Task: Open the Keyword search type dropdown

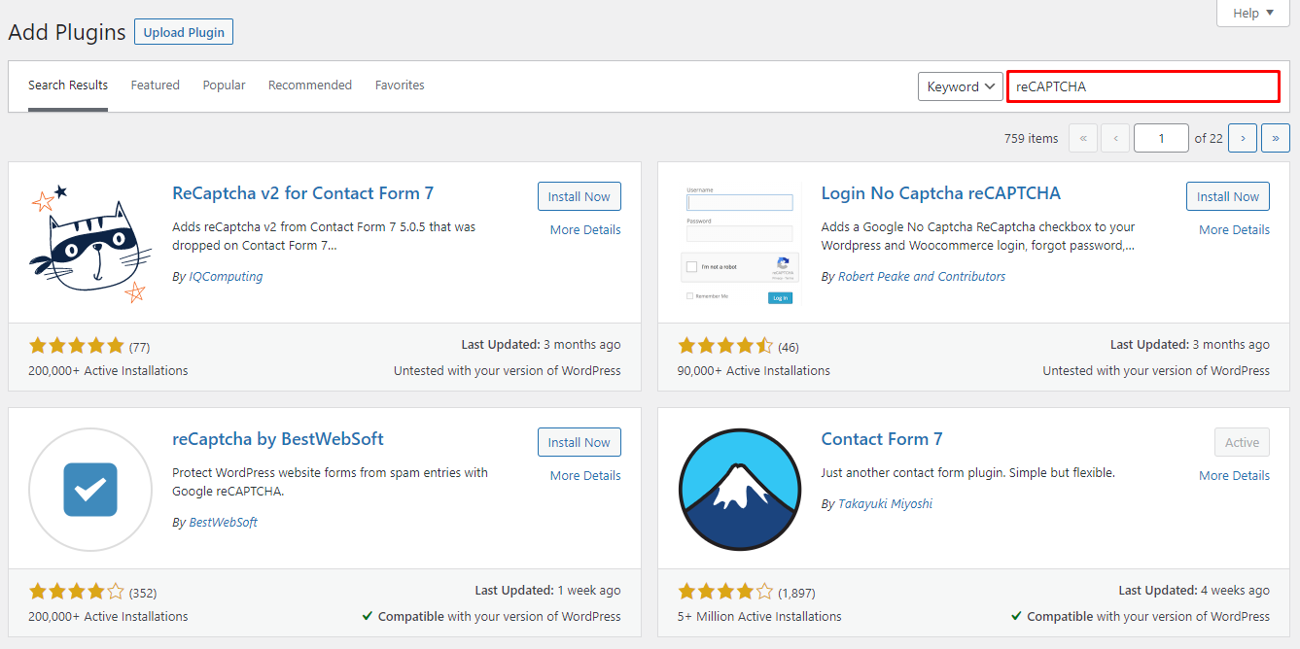Action: 960,85
